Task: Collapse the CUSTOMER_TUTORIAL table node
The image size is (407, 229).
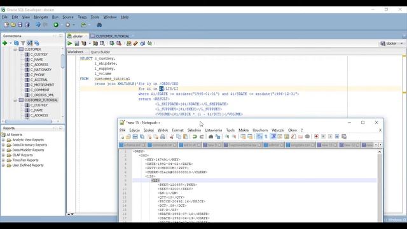Action: click(15, 100)
